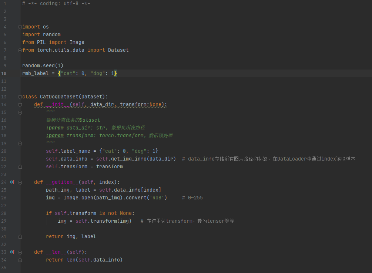Image resolution: width=372 pixels, height=273 pixels.
Task: Click the 'random.seed(1)' call
Action: pyautogui.click(x=43, y=66)
